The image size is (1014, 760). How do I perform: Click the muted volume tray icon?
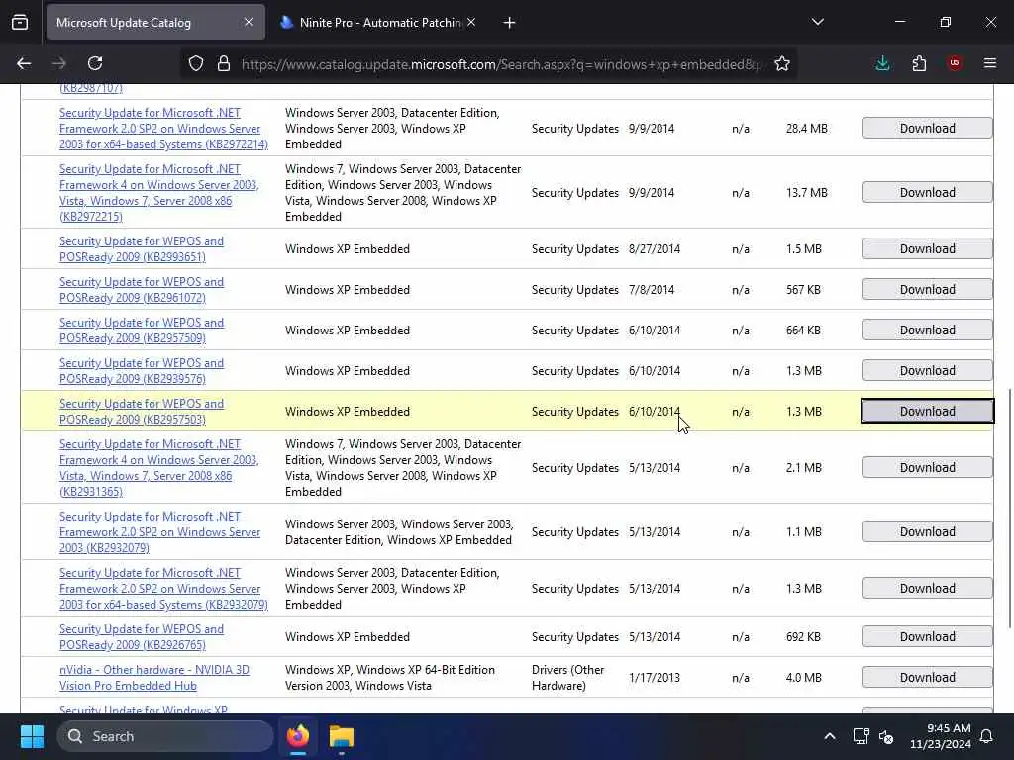886,736
